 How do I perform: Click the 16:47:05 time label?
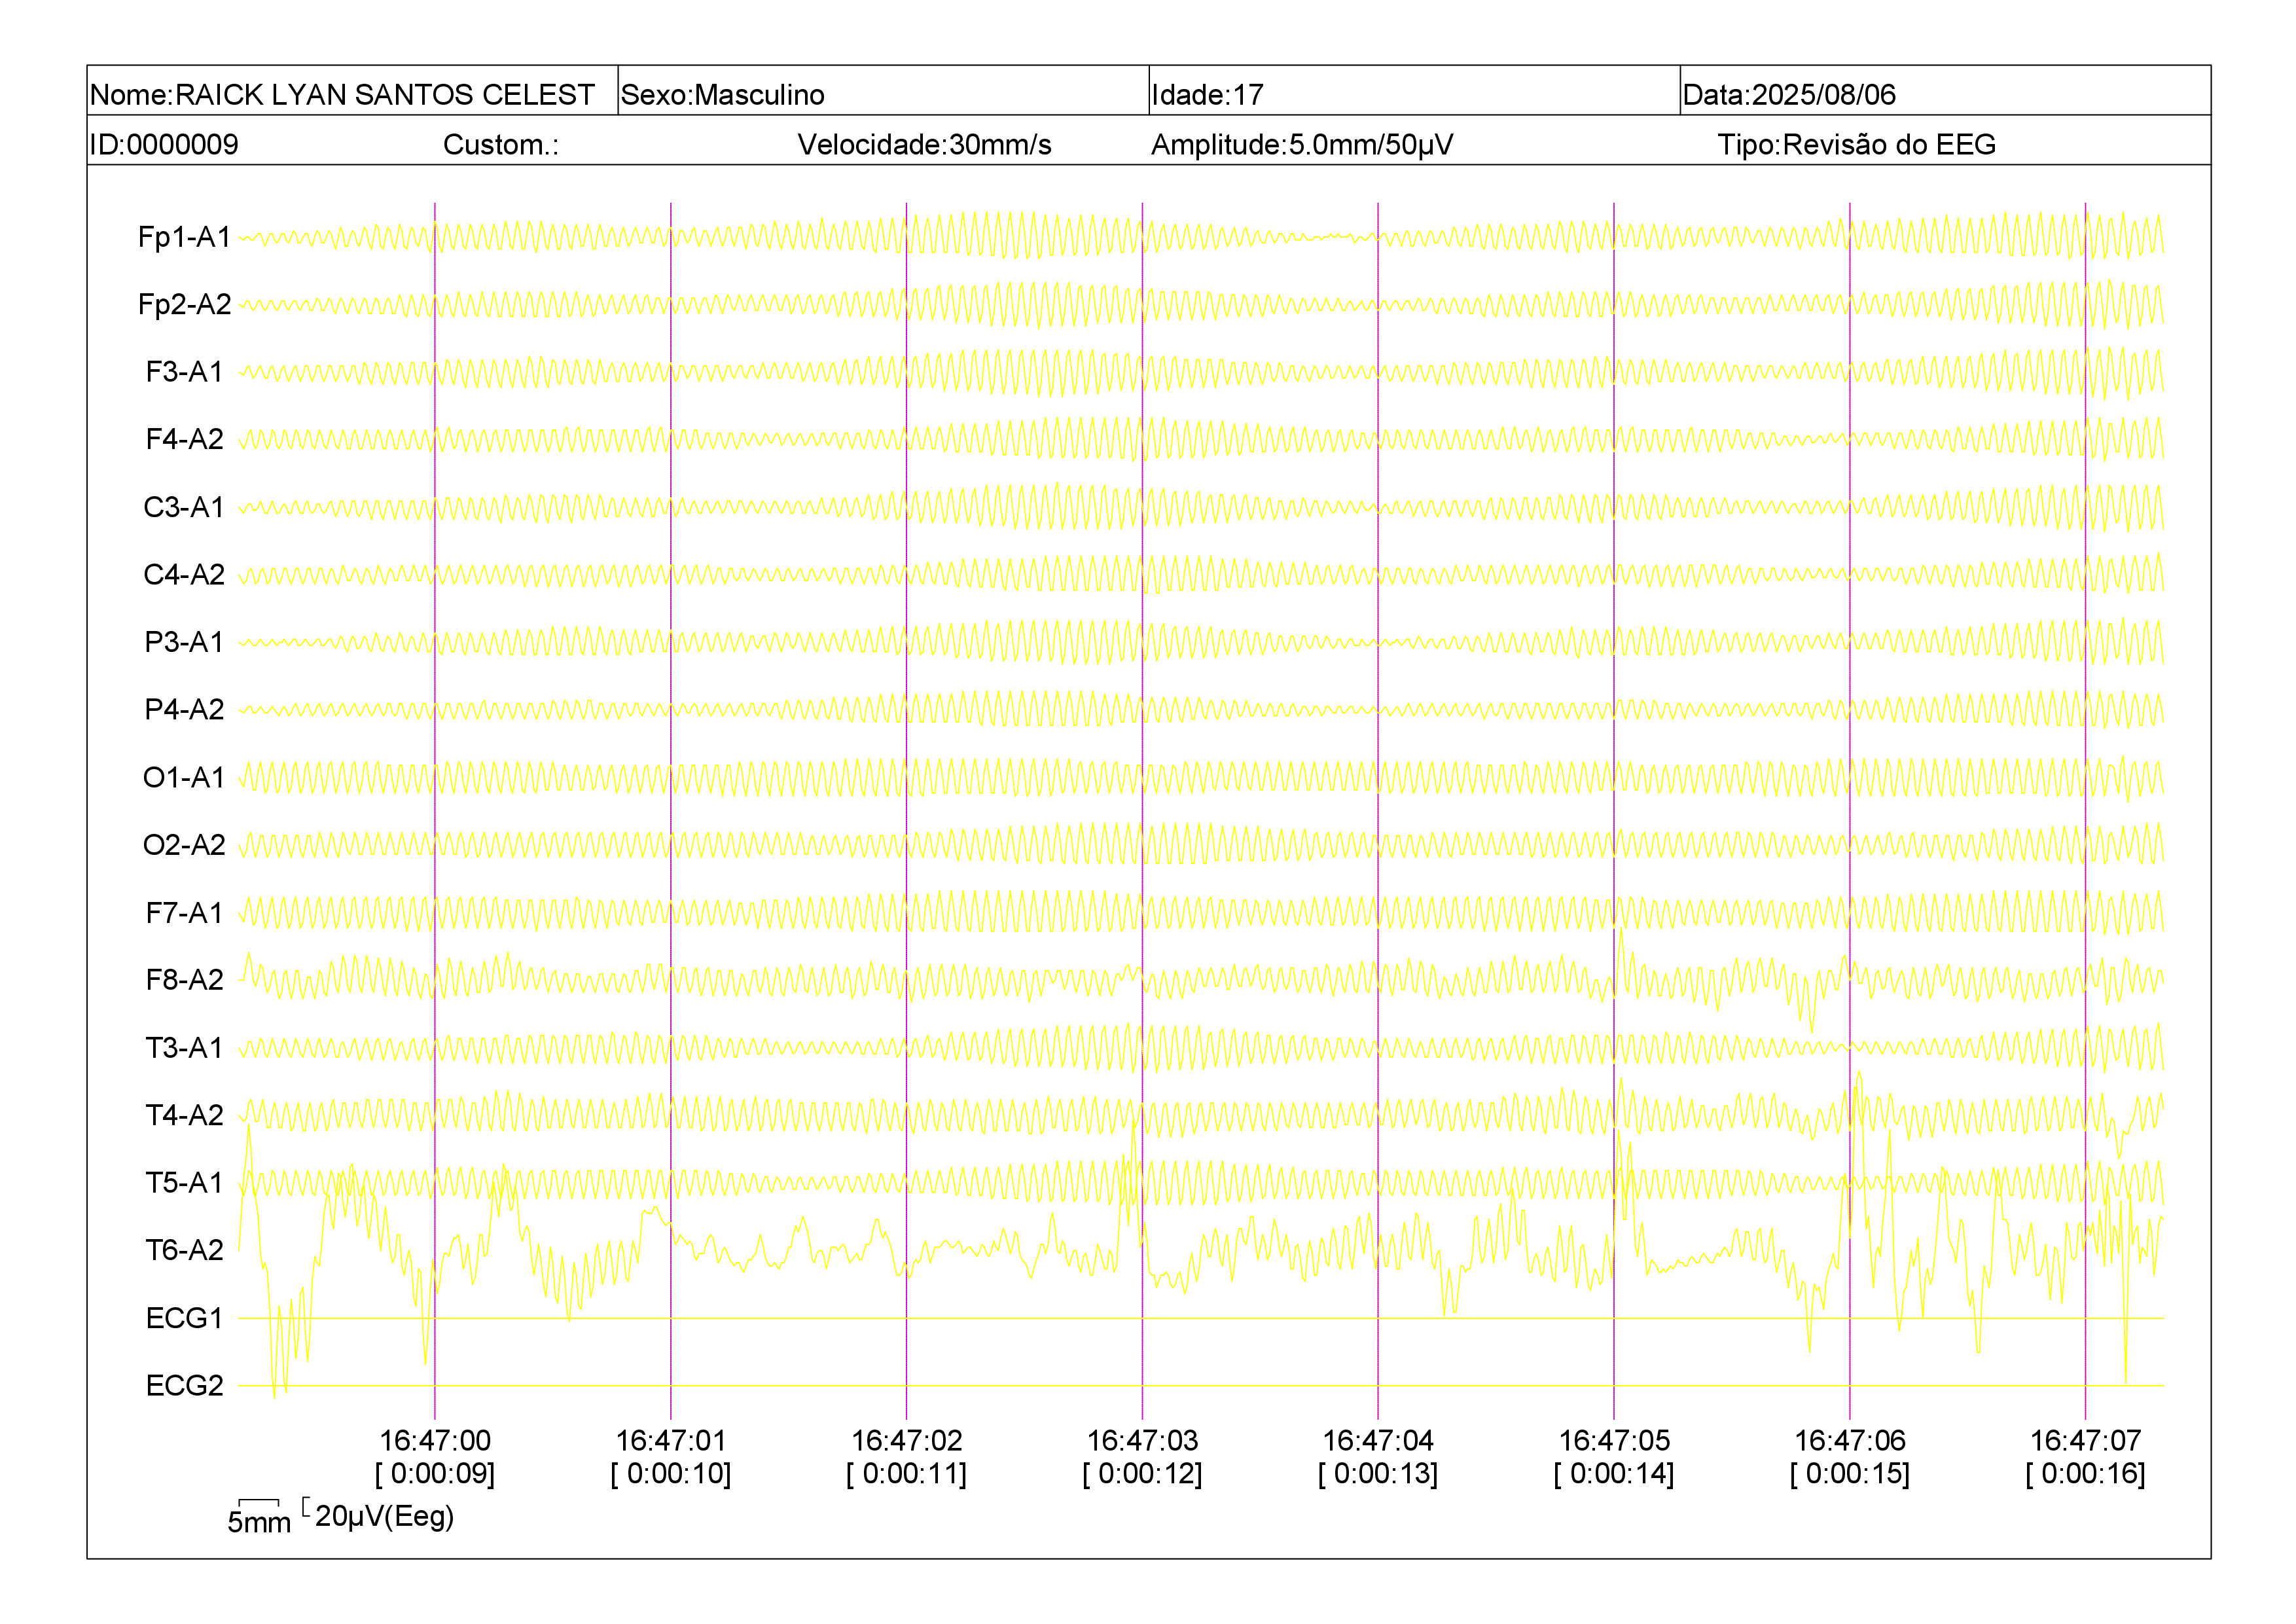click(x=1614, y=1440)
